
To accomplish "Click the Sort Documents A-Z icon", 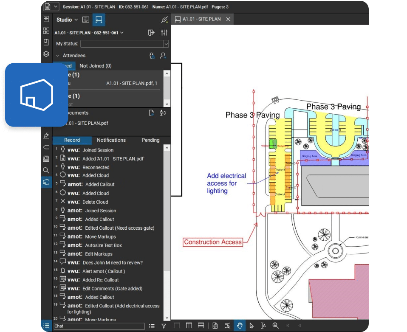I will pyautogui.click(x=163, y=113).
